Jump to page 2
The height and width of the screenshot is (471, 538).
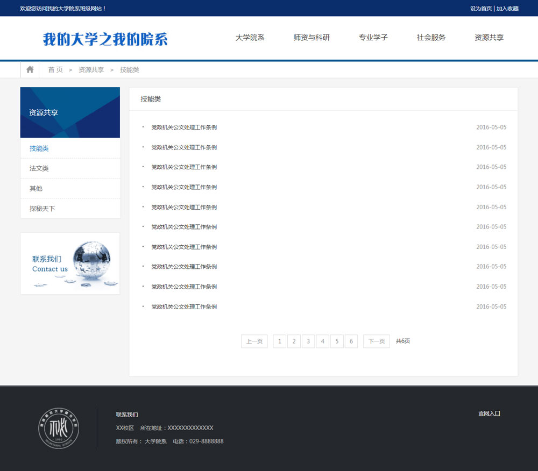pos(294,341)
